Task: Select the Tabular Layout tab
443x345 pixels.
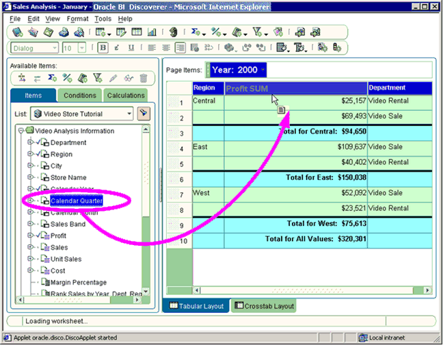Action: [196, 306]
